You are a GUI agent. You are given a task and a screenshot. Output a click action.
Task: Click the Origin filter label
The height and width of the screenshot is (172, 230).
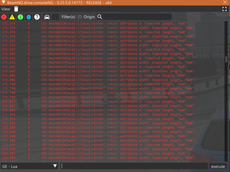tap(89, 17)
